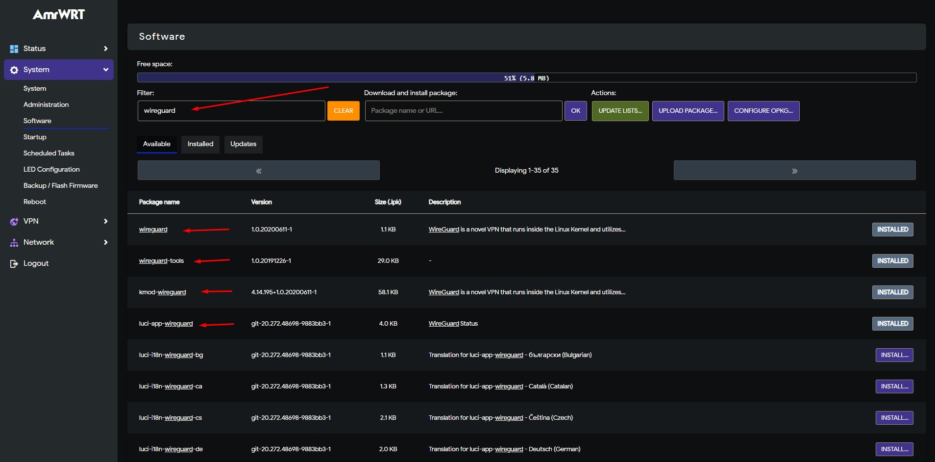Click the Version column header

(x=261, y=202)
